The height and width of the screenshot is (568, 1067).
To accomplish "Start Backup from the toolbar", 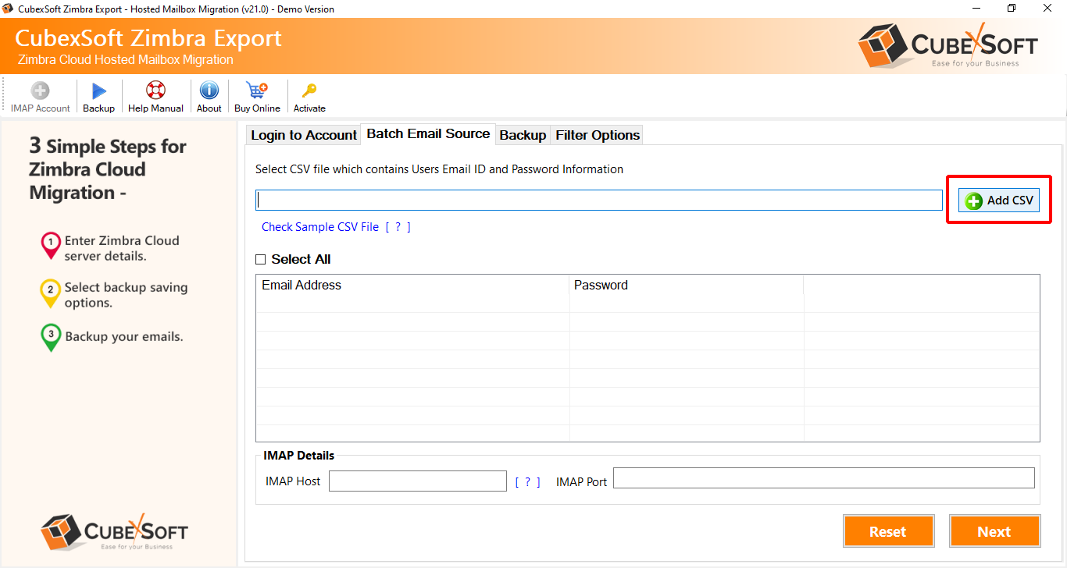I will tap(99, 98).
